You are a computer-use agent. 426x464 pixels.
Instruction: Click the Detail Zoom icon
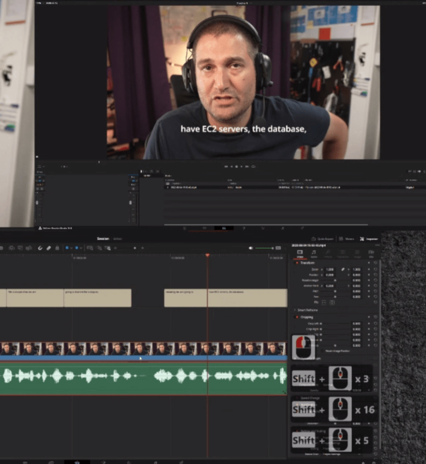pyautogui.click(x=99, y=248)
